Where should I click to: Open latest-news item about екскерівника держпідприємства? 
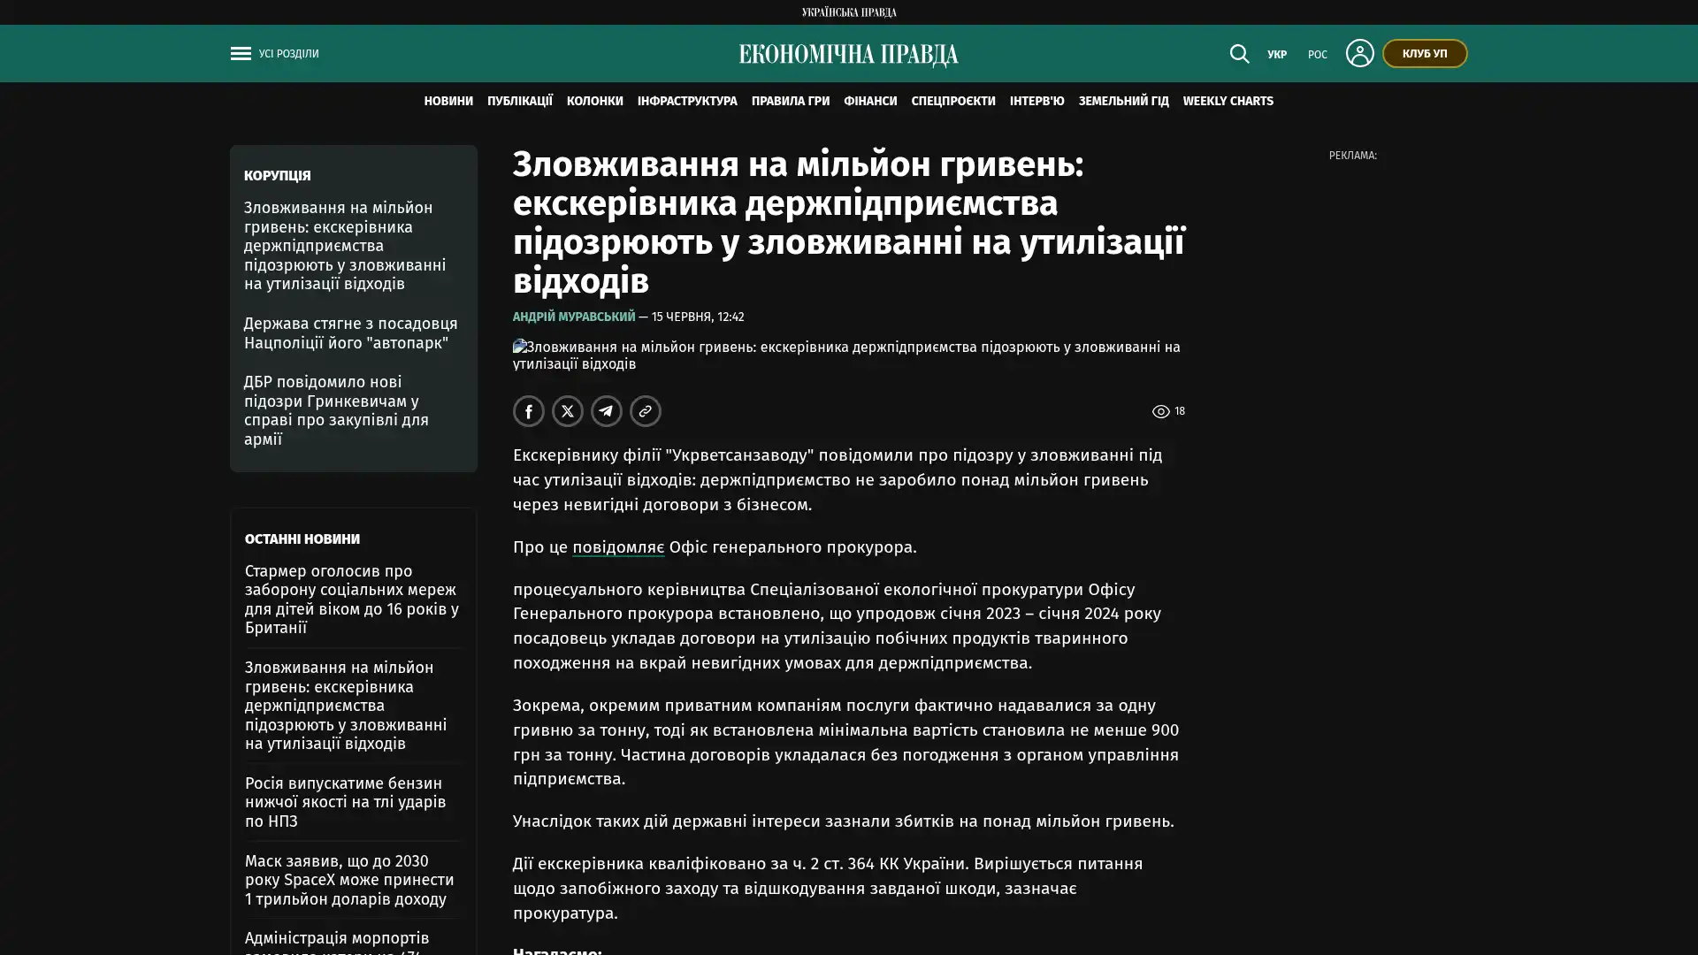pos(346,706)
